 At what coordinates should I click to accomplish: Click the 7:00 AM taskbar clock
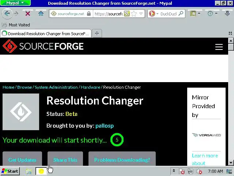215,171
